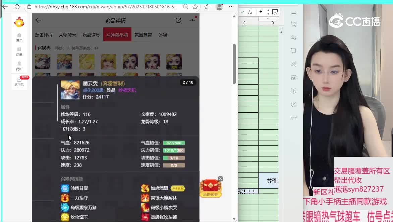Click the formula bar up-down stepper
The width and height of the screenshot is (393, 222).
coord(268,12)
